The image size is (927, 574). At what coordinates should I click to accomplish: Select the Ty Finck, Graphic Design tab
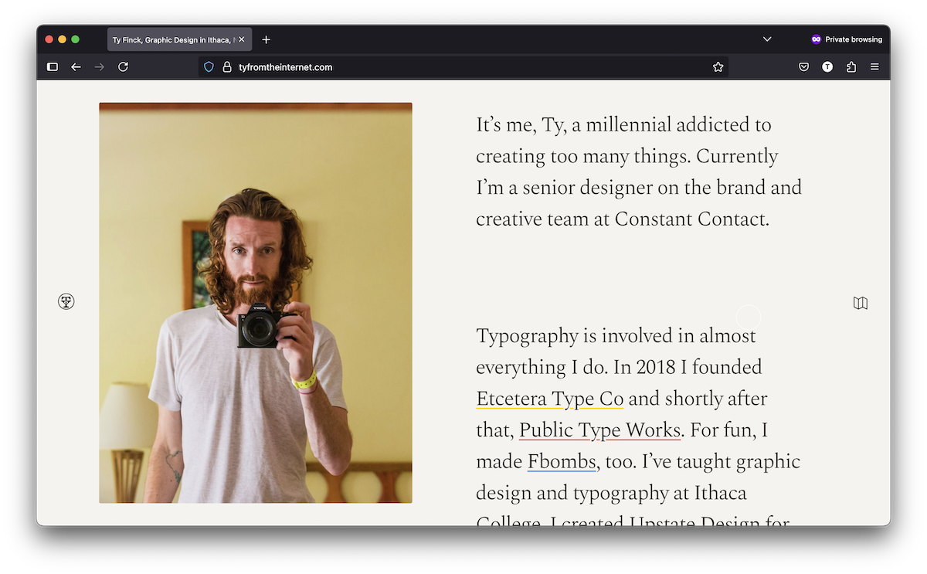coord(179,39)
